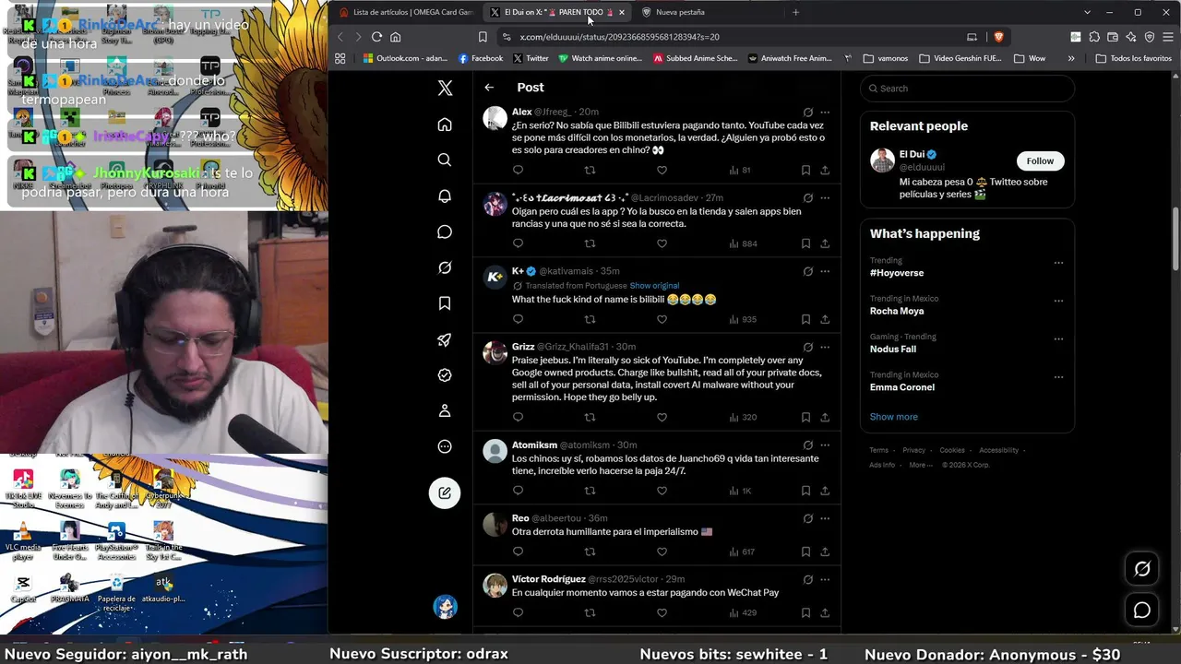Repost Alex's comment

point(590,170)
